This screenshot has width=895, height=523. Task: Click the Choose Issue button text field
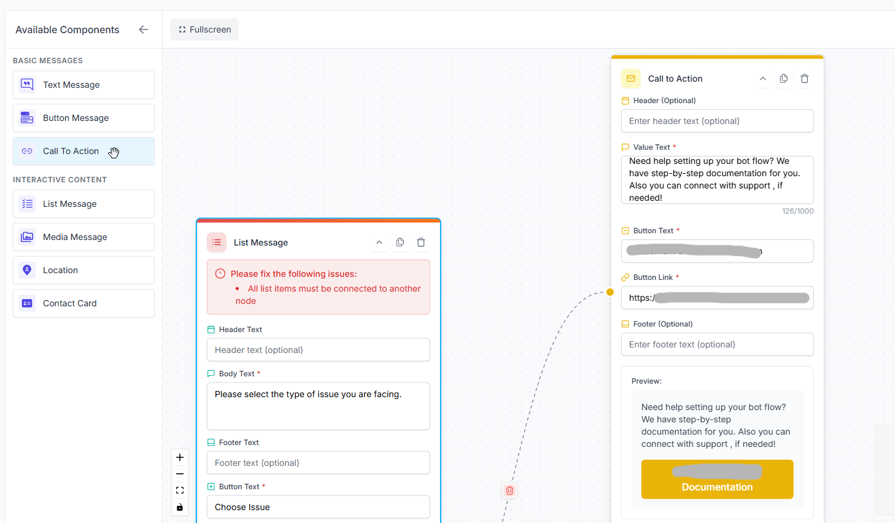coord(318,507)
